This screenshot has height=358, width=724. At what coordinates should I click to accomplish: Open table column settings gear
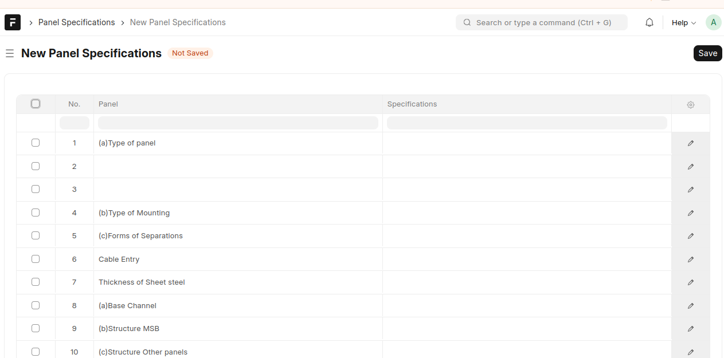690,105
